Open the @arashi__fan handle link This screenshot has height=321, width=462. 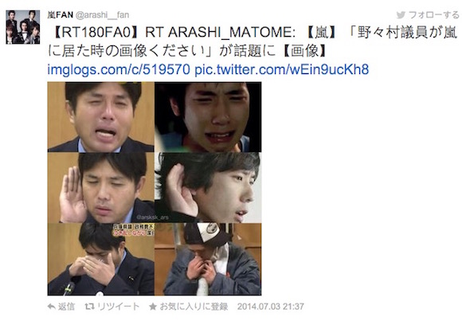[x=102, y=15]
